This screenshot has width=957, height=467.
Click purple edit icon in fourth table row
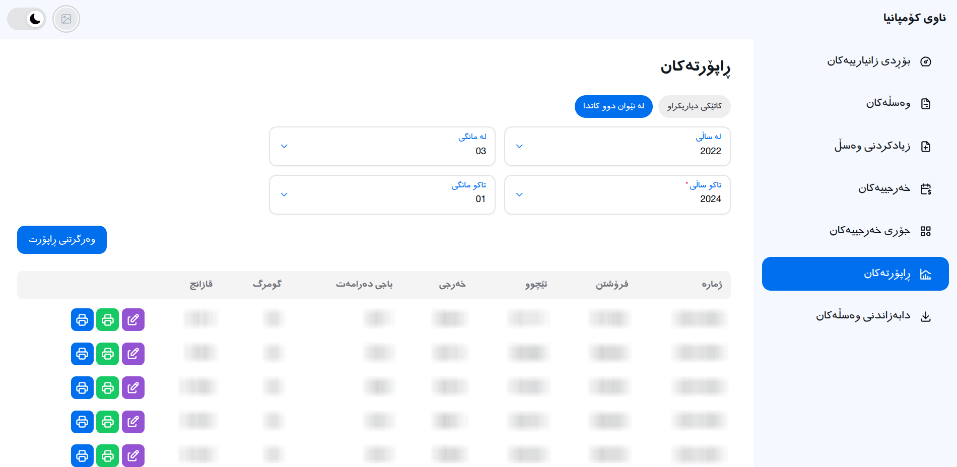coord(133,422)
